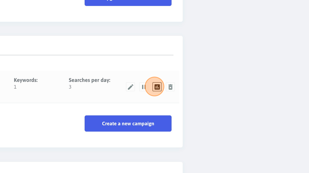Click the partially visible blue button at top
The image size is (309, 173).
pos(128,3)
